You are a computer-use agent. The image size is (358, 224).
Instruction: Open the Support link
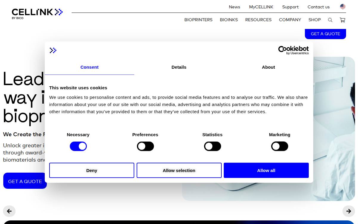click(290, 7)
